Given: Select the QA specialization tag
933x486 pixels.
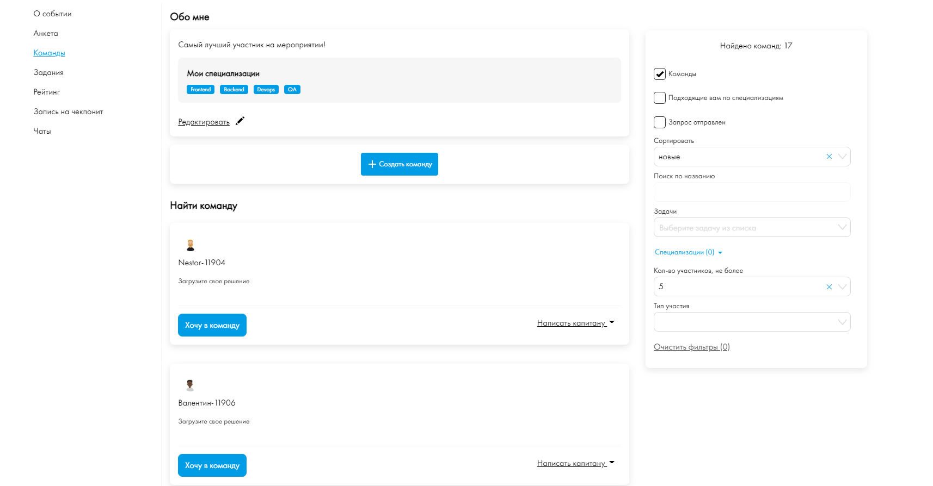Looking at the screenshot, I should coord(292,90).
